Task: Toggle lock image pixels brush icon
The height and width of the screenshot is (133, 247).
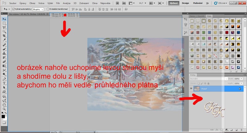Action: click(x=202, y=83)
